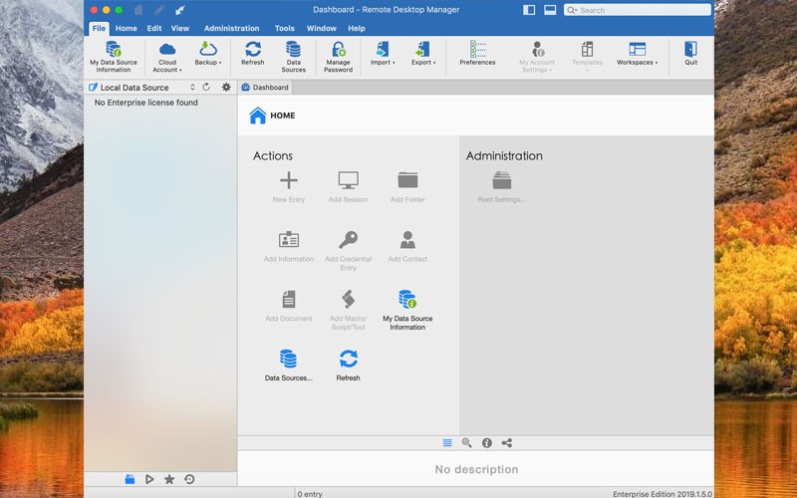Open the Local Data Source selector

(x=141, y=88)
